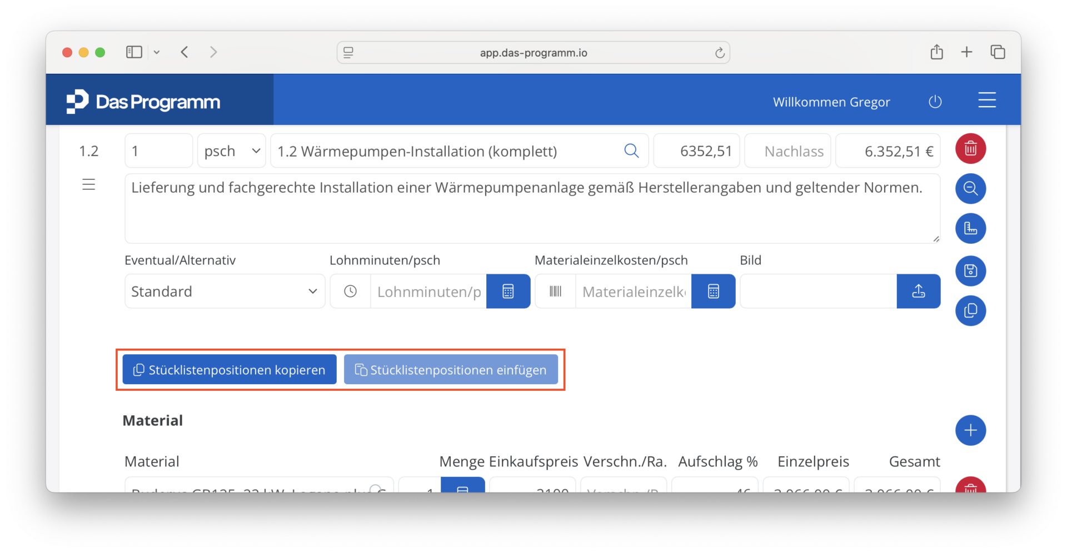Open the psch unit dropdown
This screenshot has height=553, width=1067.
(x=232, y=151)
